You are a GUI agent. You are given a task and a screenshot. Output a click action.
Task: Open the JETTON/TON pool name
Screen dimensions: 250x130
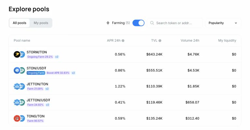tap(37, 84)
